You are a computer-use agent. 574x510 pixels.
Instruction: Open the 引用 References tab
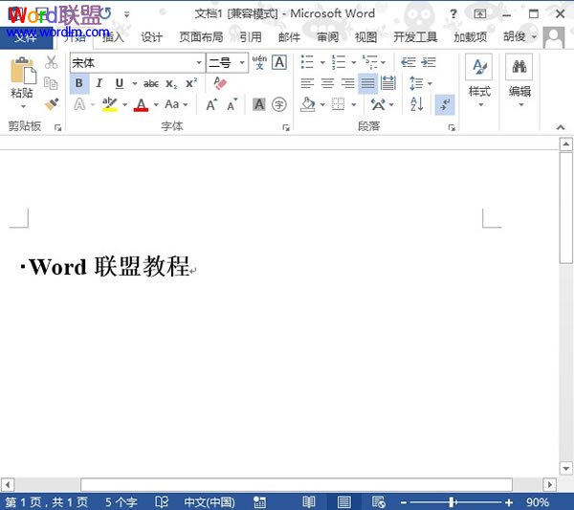(251, 37)
